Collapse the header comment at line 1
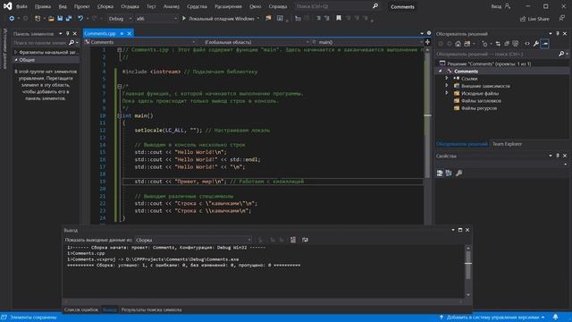572x322 pixels. [x=119, y=50]
